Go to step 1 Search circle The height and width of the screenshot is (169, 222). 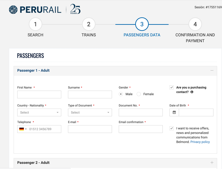(x=35, y=24)
